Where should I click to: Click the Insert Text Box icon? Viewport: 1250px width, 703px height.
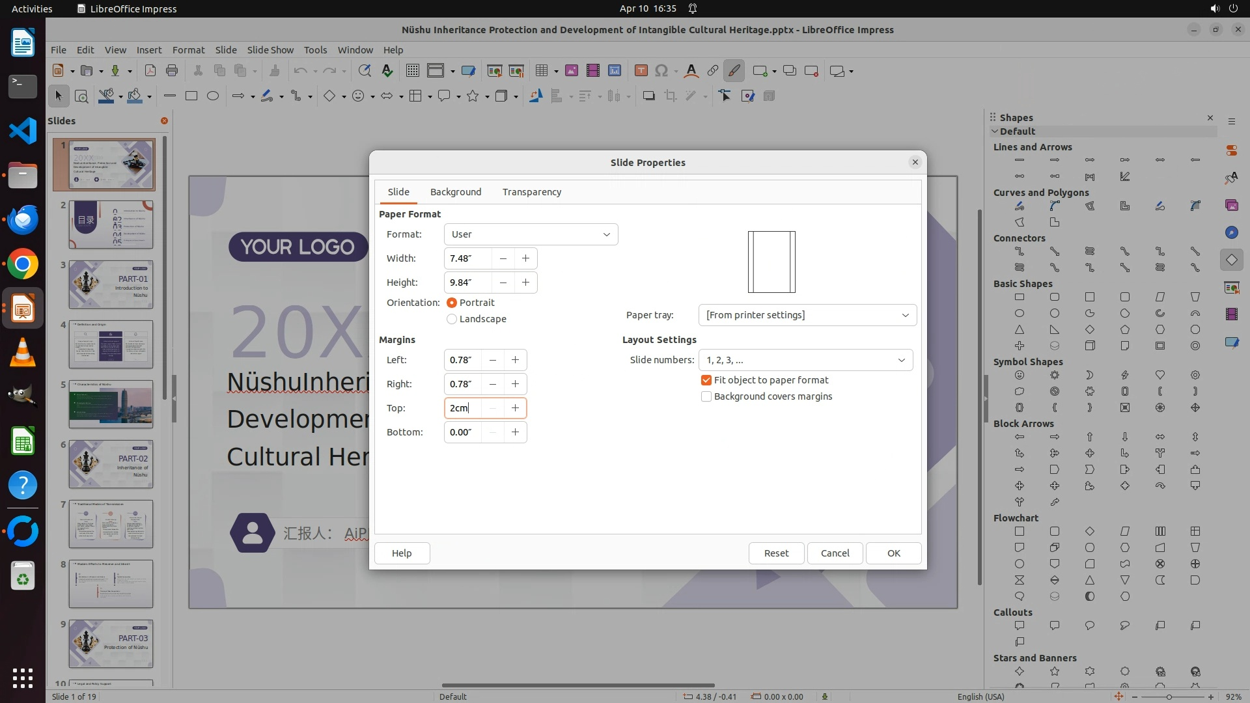point(641,71)
